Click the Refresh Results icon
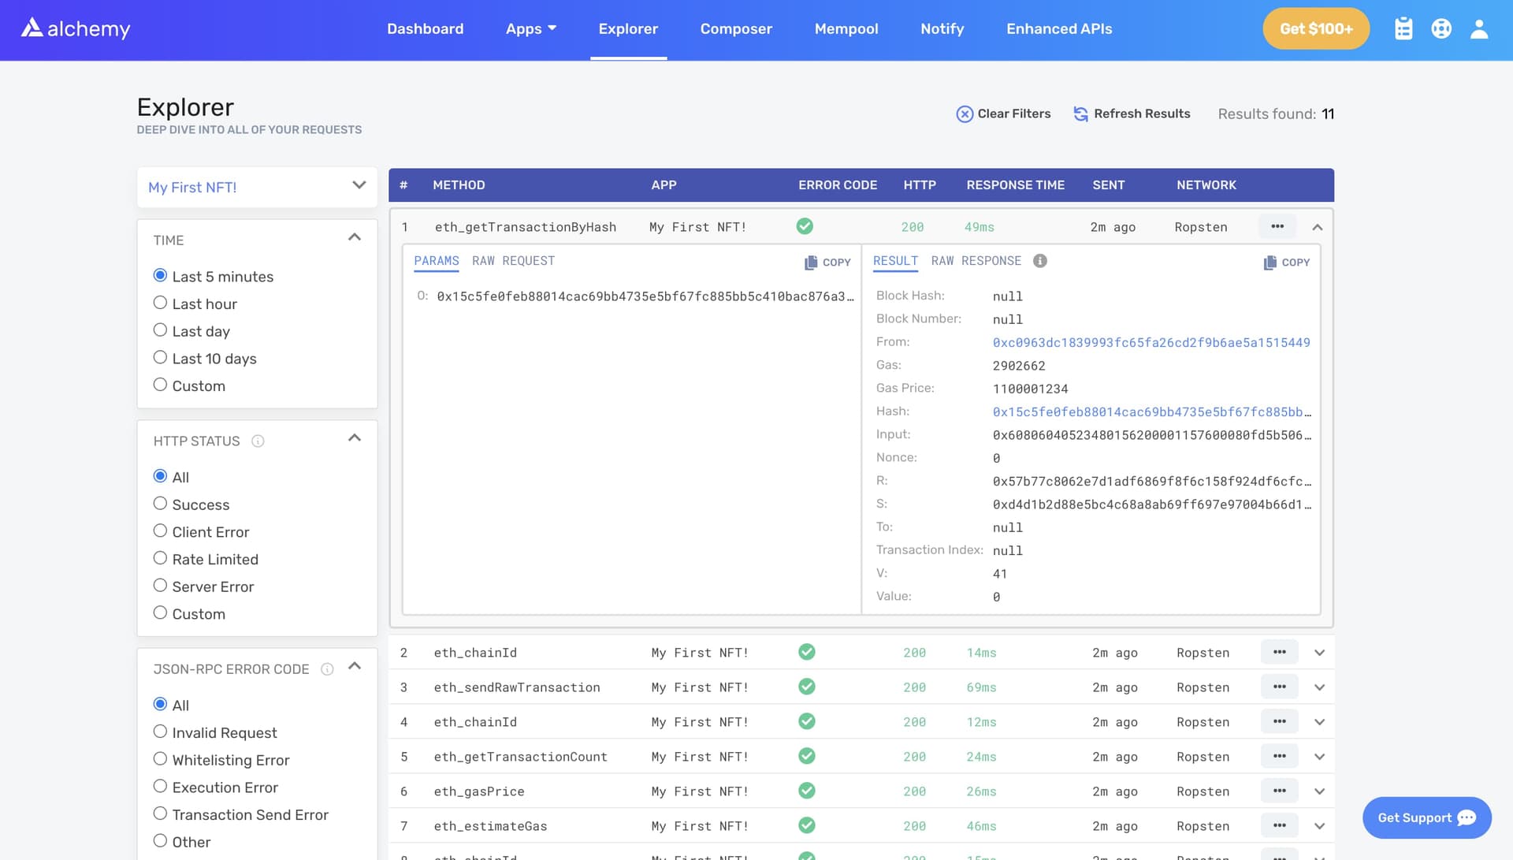The height and width of the screenshot is (860, 1513). (x=1080, y=114)
